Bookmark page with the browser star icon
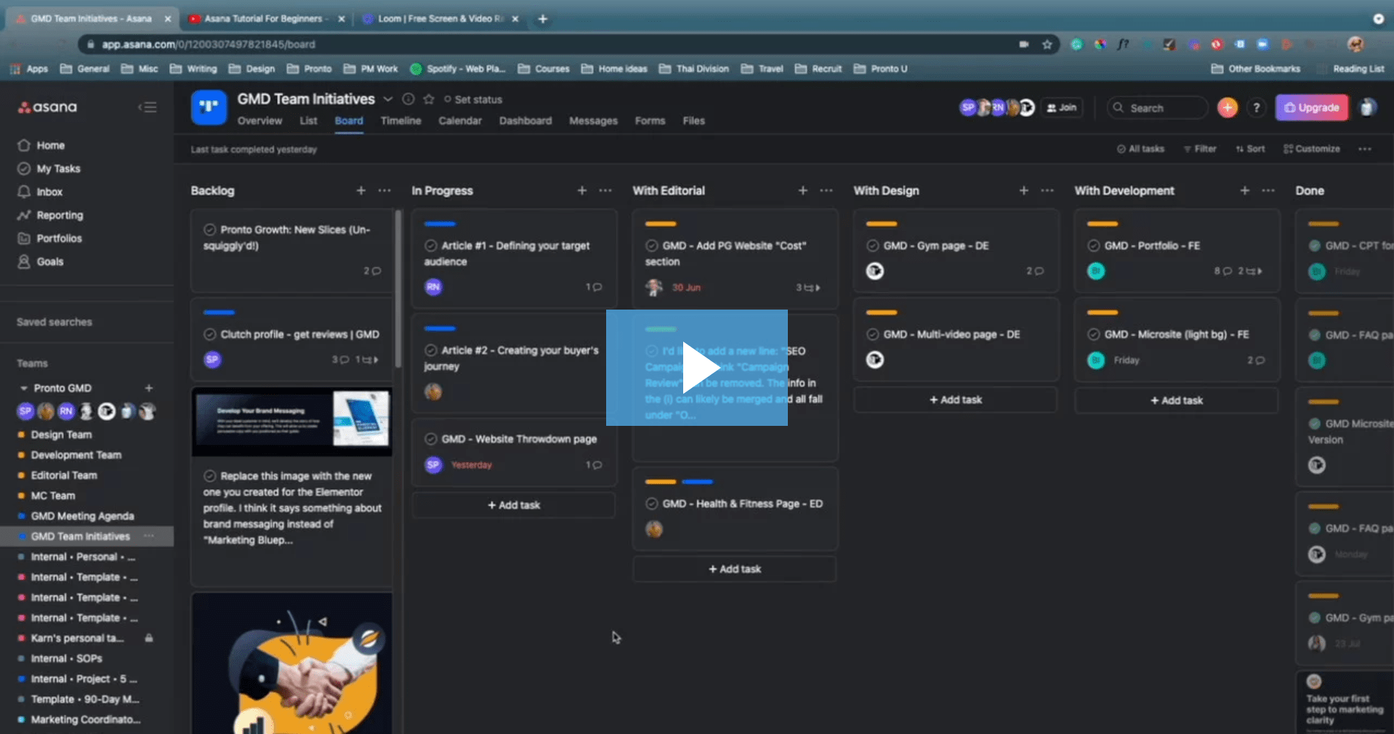1394x734 pixels. pyautogui.click(x=1047, y=44)
